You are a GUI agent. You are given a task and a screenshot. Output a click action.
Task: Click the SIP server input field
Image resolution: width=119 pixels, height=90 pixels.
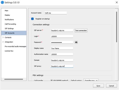(62, 30)
